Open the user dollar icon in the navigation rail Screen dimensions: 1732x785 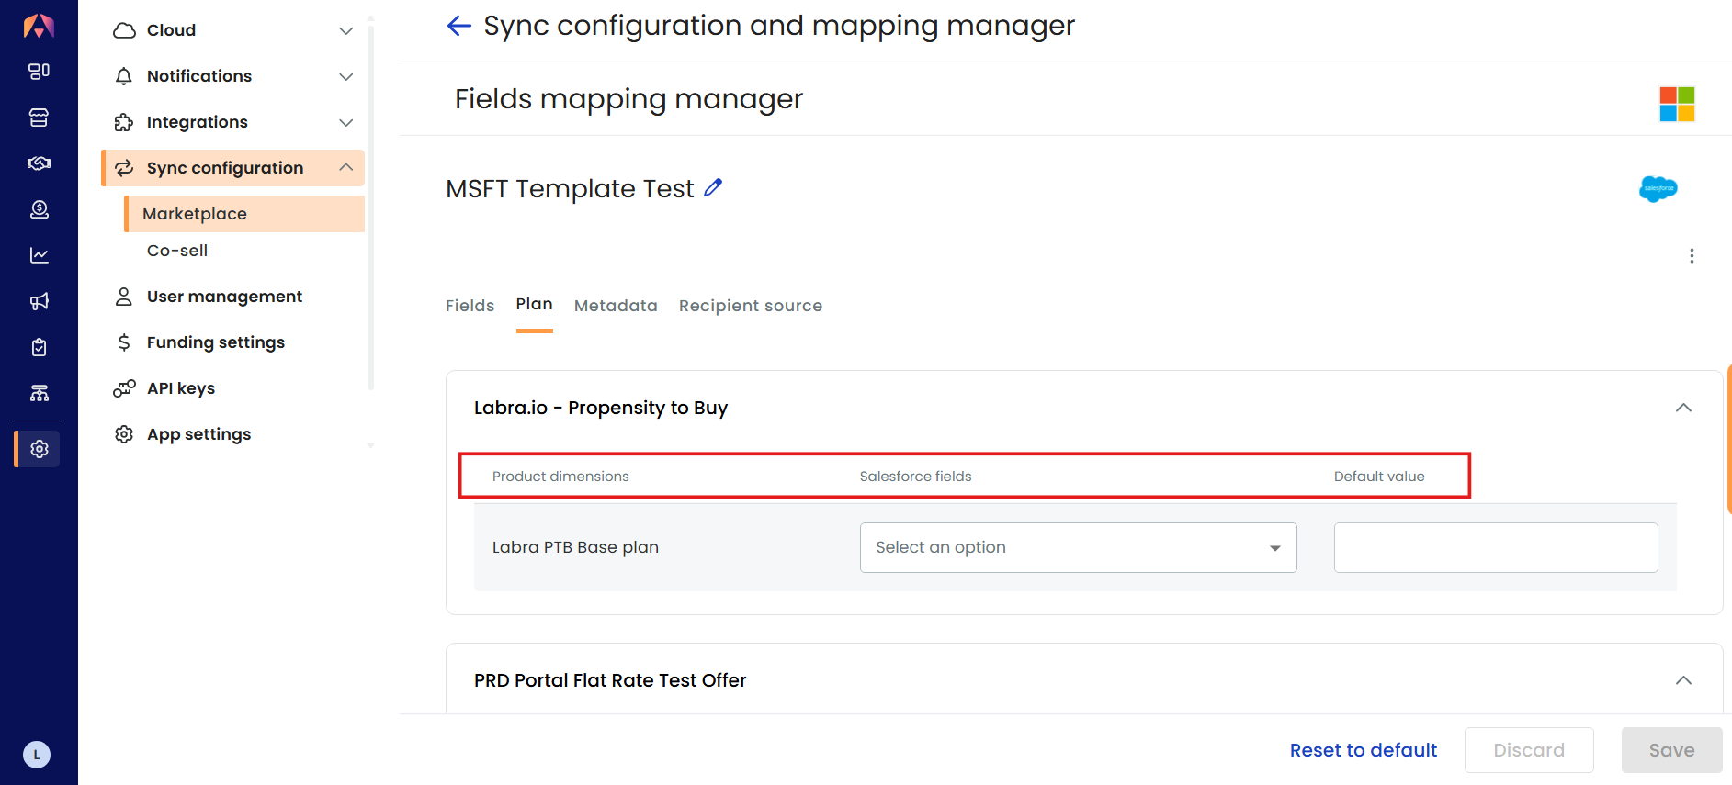(x=39, y=209)
